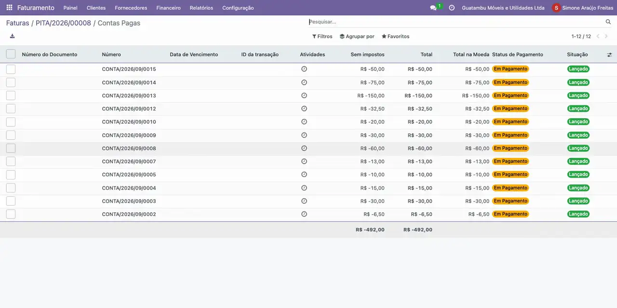This screenshot has width=617, height=308.
Task: Open the Financeiro menu
Action: click(x=168, y=8)
